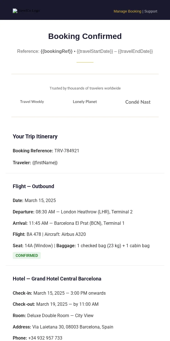Click the firstName traveler placeholder

tap(45, 163)
